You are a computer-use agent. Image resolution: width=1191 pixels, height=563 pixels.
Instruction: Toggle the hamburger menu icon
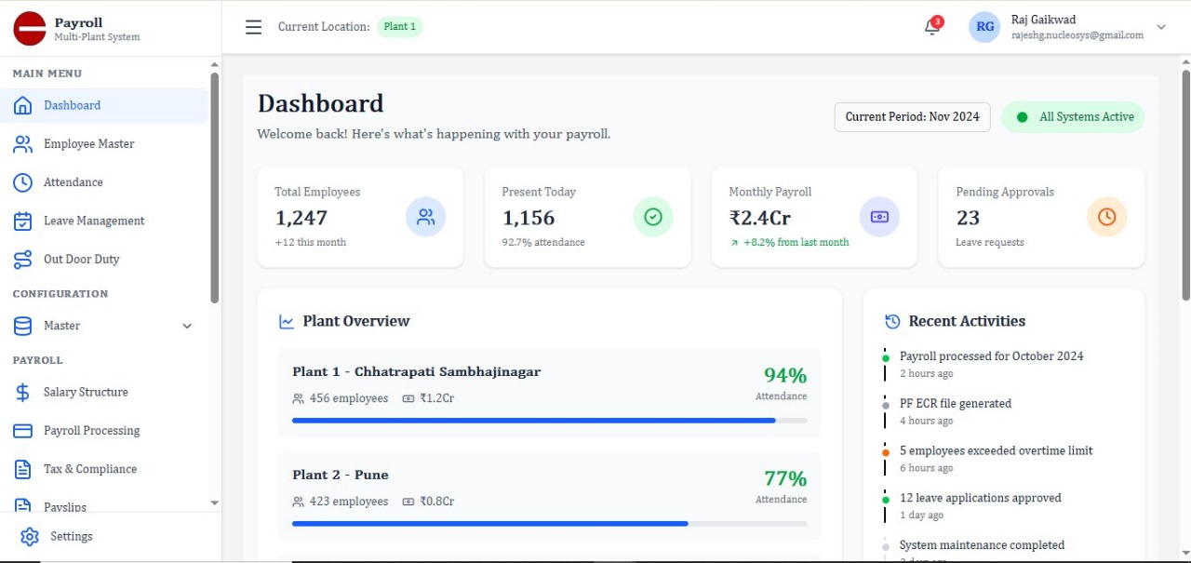pyautogui.click(x=253, y=27)
